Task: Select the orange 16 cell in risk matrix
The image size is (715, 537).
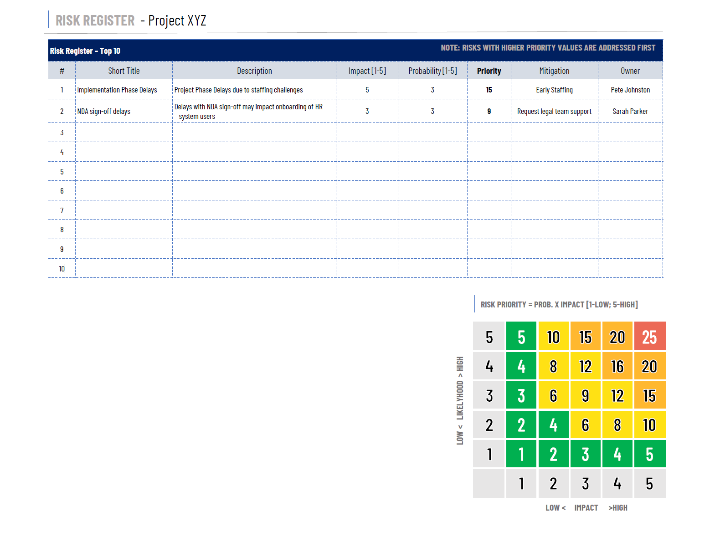Action: point(617,366)
